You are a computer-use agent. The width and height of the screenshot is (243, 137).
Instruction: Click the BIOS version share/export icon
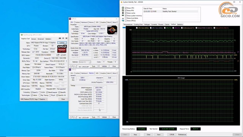(58, 55)
